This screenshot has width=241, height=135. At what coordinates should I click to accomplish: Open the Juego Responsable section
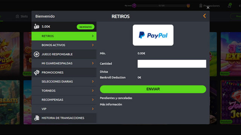pos(64,54)
